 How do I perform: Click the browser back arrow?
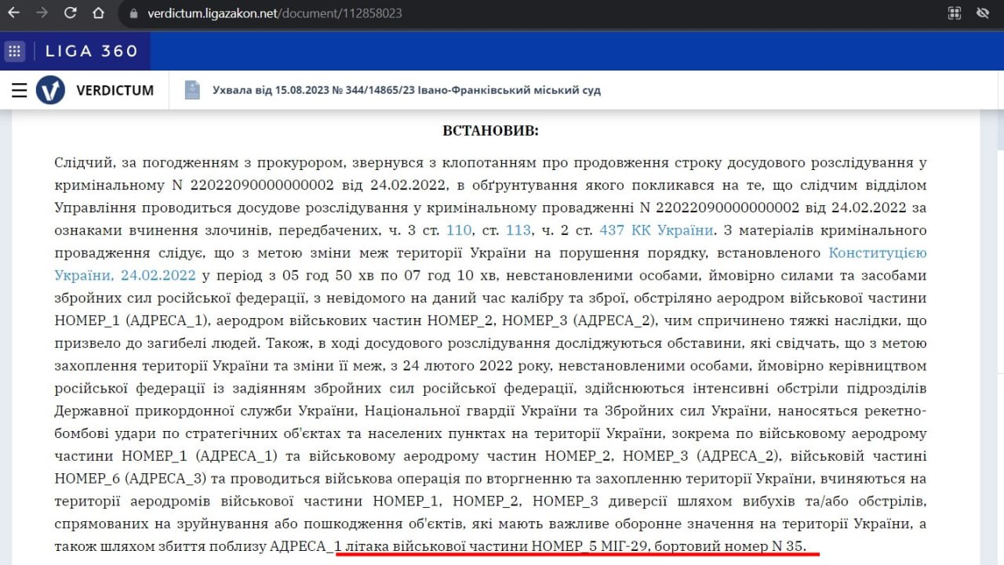(x=13, y=13)
